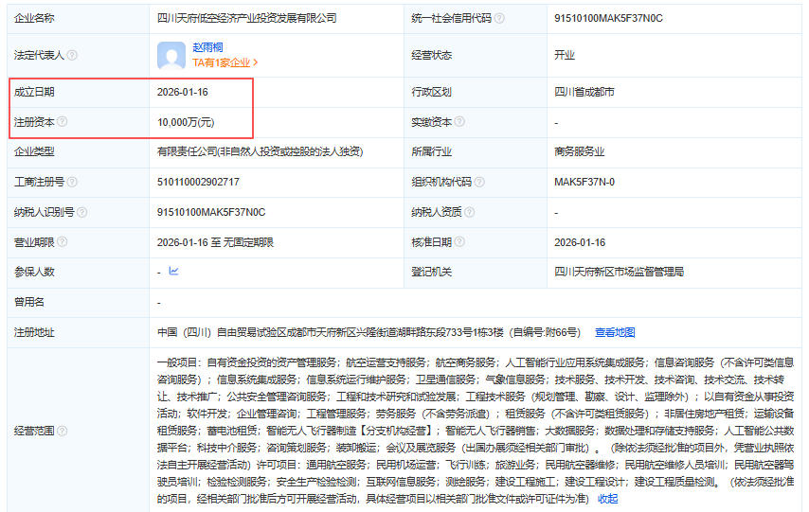Click help icon beside 纳税人资质

tap(469, 212)
